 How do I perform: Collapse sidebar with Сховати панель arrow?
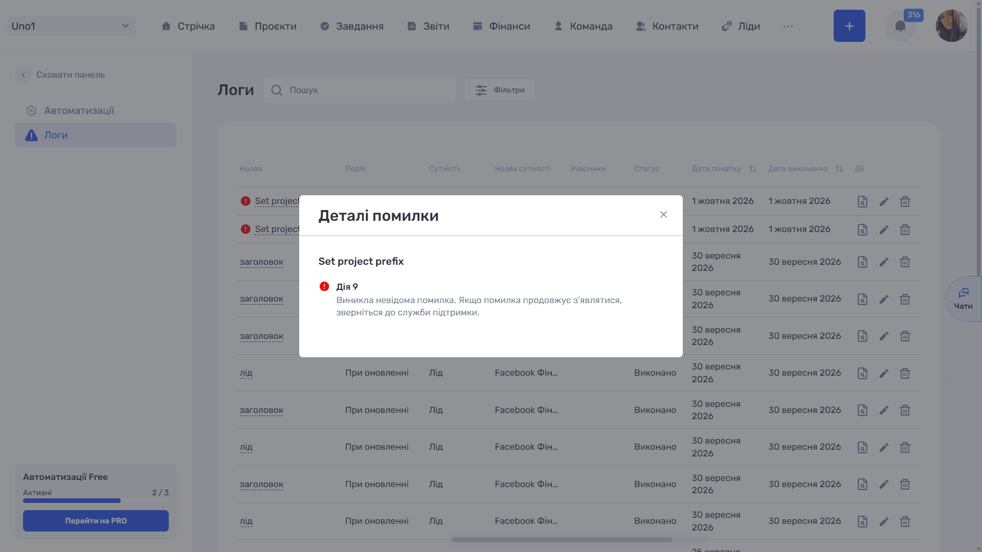tap(23, 75)
